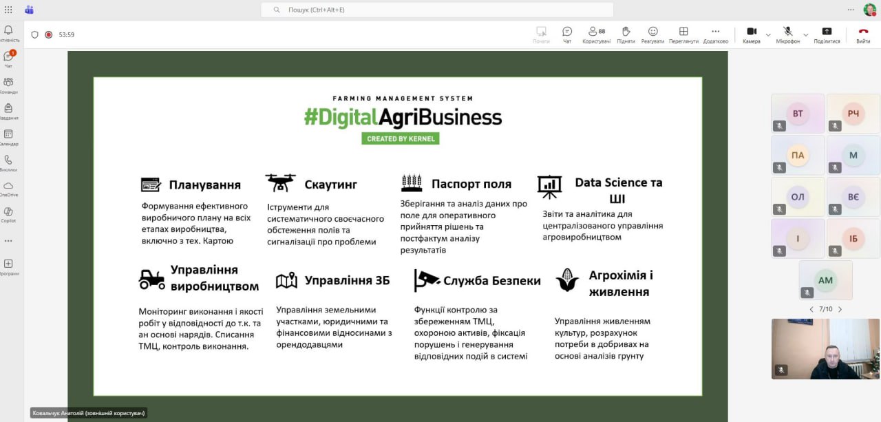Open Copilot from the sidebar

coord(8,215)
